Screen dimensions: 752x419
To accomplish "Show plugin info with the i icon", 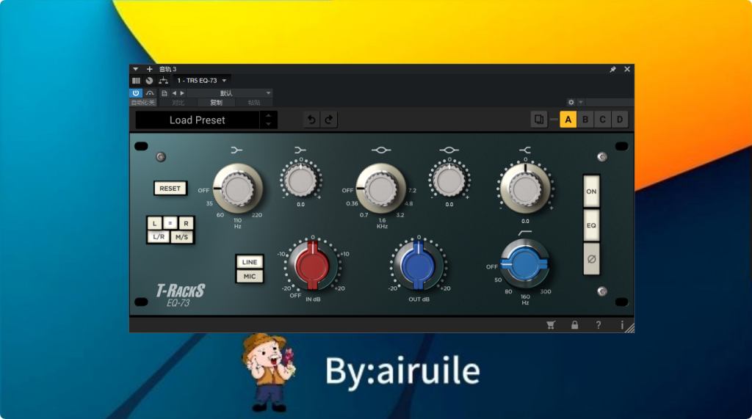I will pos(622,325).
